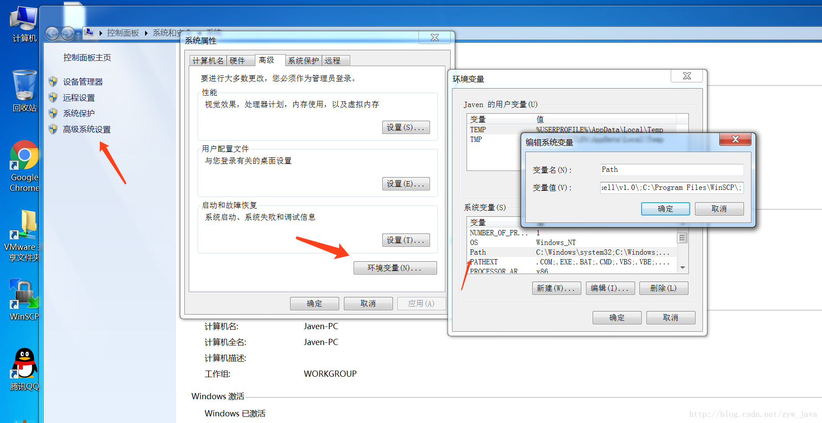Select the PATHEXT system variable row
Image resolution: width=822 pixels, height=423 pixels.
point(572,262)
